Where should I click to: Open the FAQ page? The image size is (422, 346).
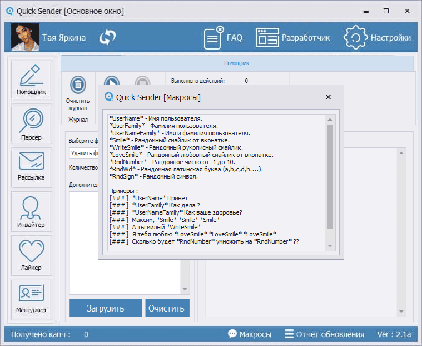223,38
